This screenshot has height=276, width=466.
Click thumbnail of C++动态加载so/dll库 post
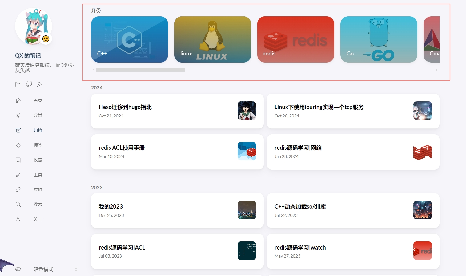pos(423,210)
